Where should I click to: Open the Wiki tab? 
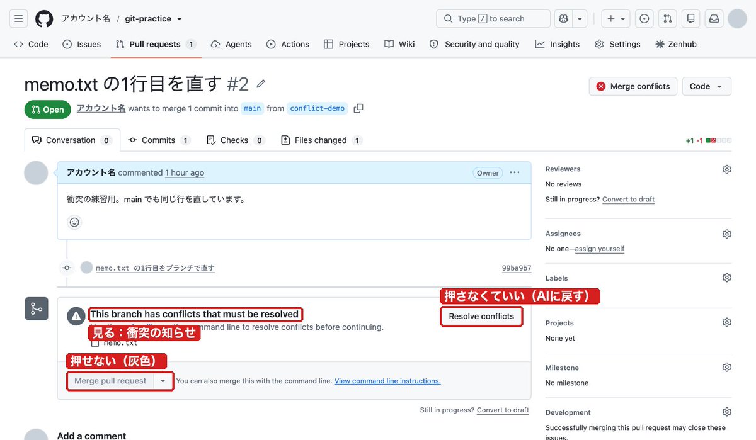[x=399, y=44]
